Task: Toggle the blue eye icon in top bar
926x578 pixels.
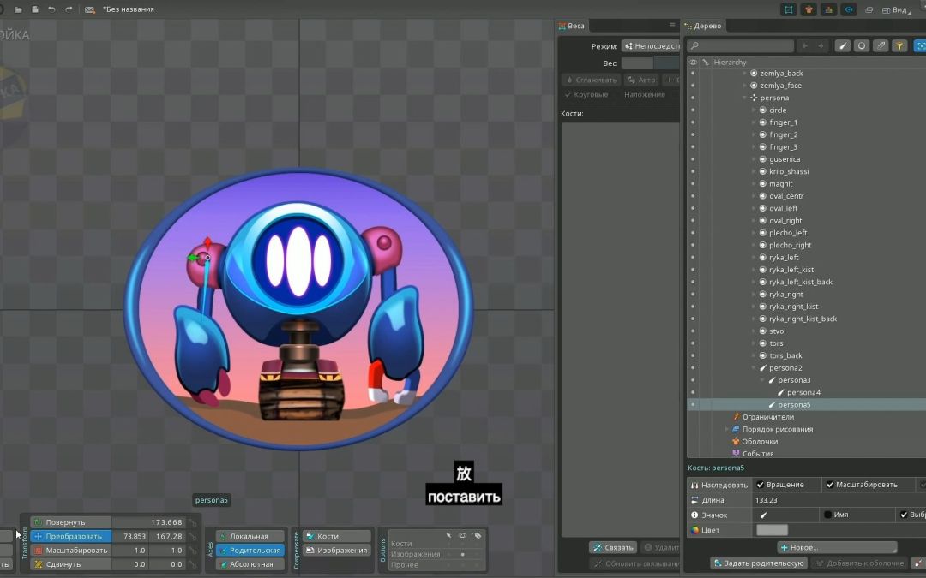Action: point(849,9)
